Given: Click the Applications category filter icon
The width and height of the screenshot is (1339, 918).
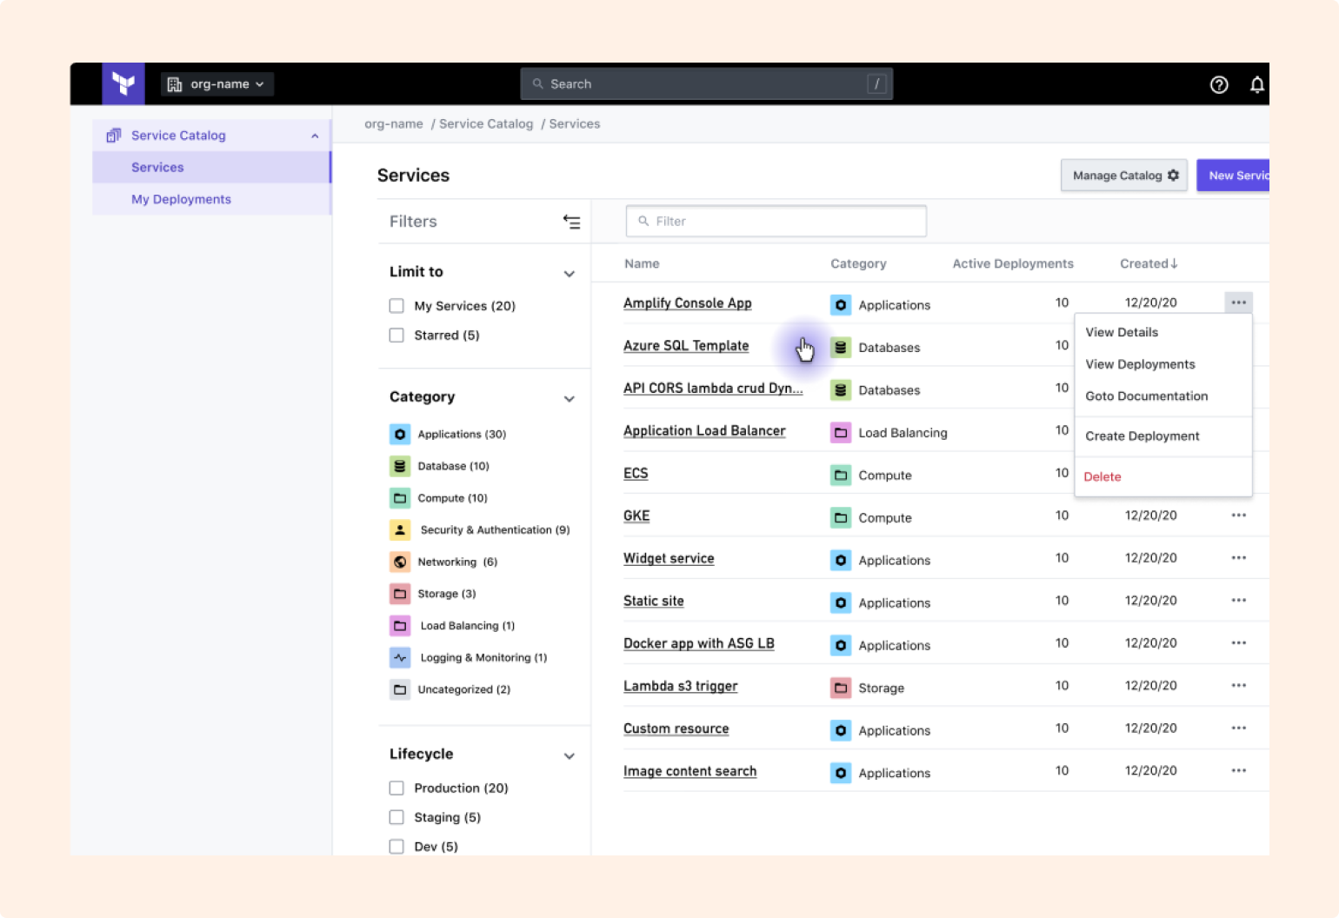Looking at the screenshot, I should pyautogui.click(x=400, y=434).
